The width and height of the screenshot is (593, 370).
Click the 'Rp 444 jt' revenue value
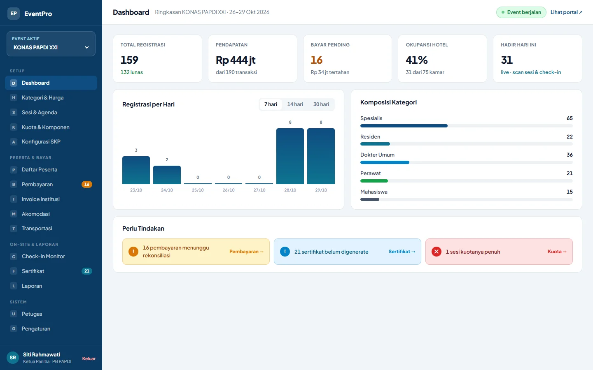(x=236, y=60)
